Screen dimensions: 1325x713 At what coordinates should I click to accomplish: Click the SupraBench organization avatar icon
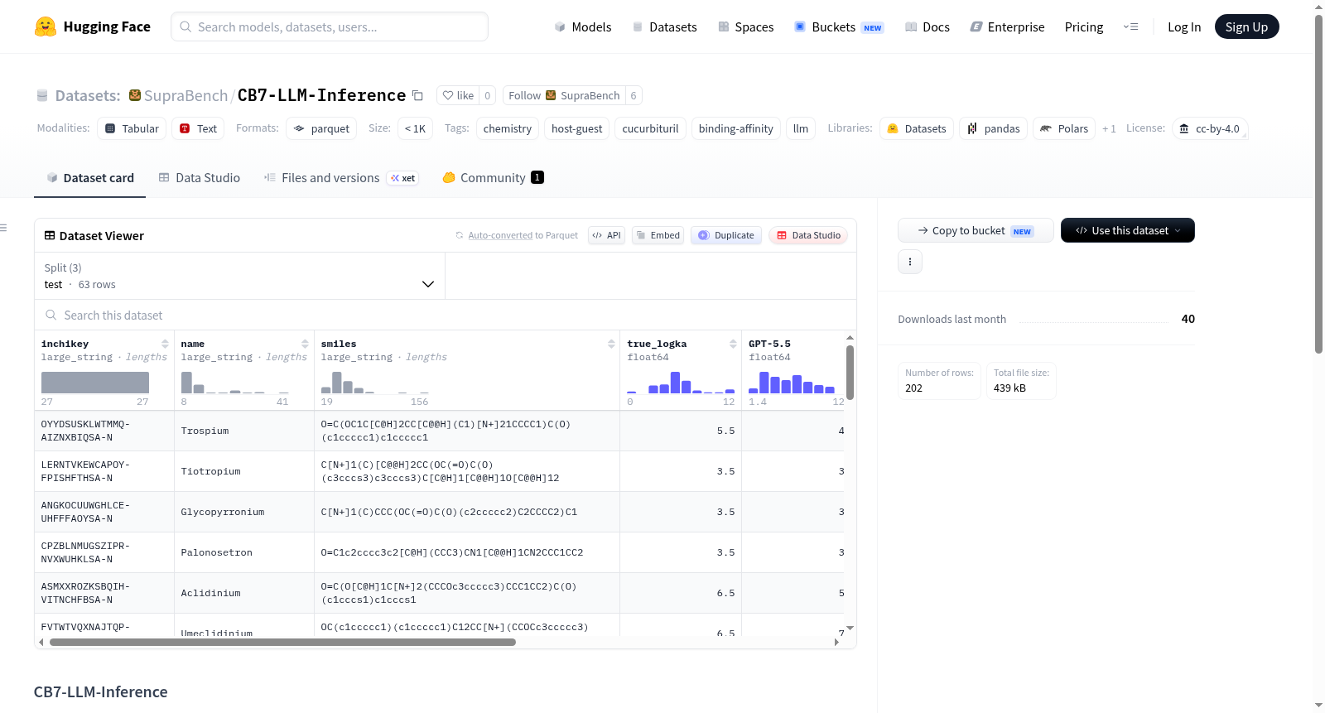pyautogui.click(x=135, y=95)
